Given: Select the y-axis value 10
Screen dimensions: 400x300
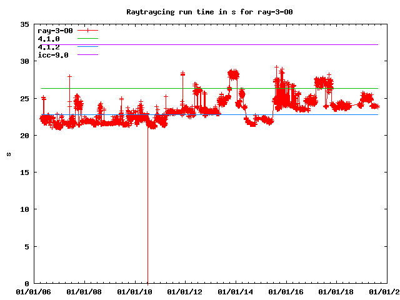Looking at the screenshot, I should 24,209.
